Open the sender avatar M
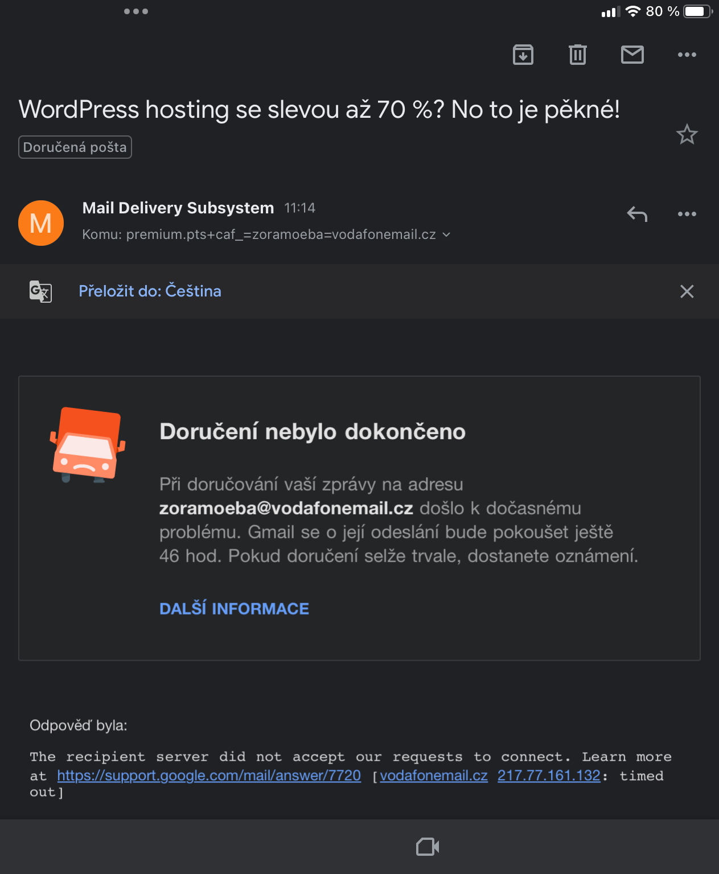 pos(41,223)
